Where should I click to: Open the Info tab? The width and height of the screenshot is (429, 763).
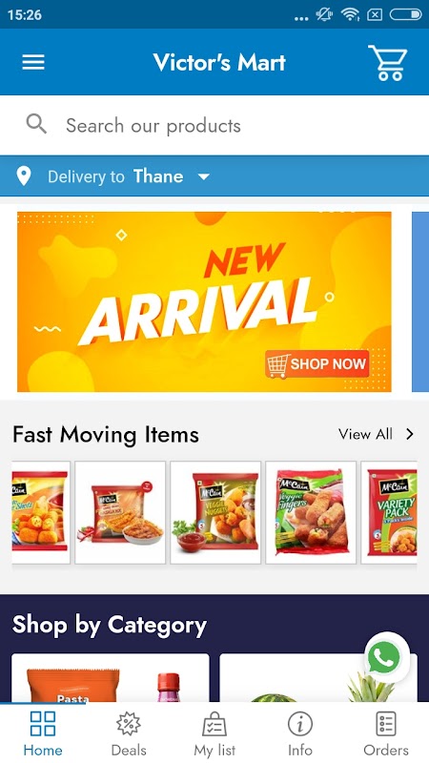click(x=300, y=733)
